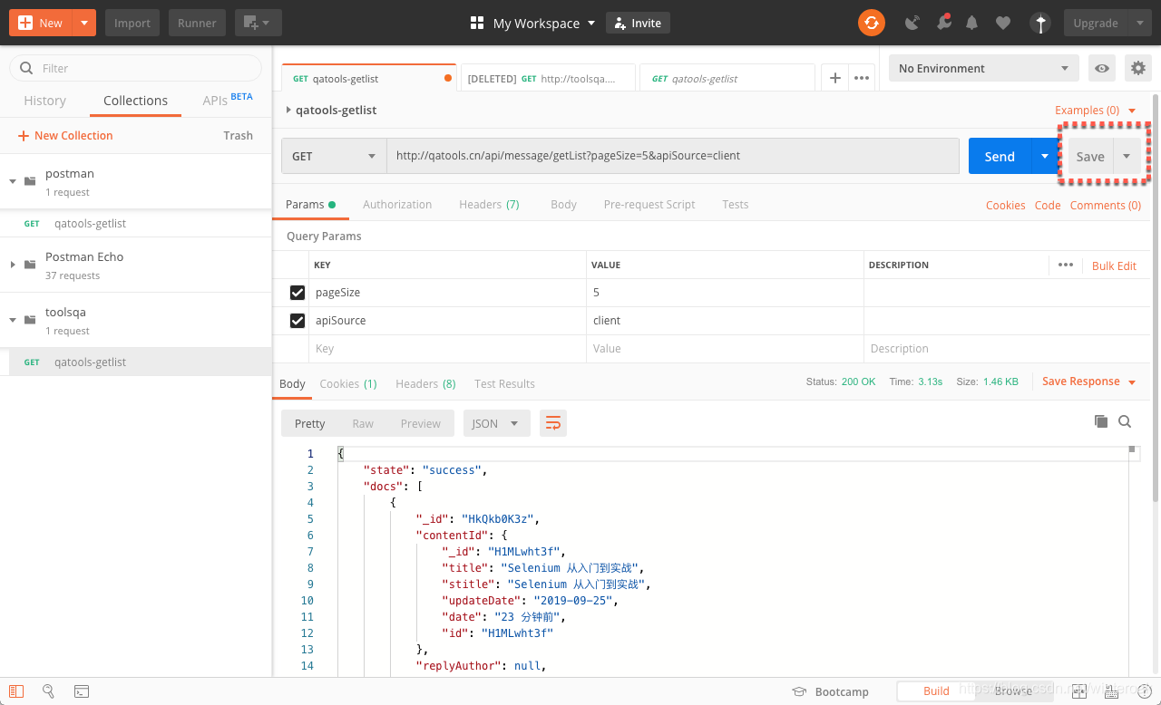This screenshot has width=1161, height=705.
Task: Click the collections Filter search box
Action: [x=136, y=68]
